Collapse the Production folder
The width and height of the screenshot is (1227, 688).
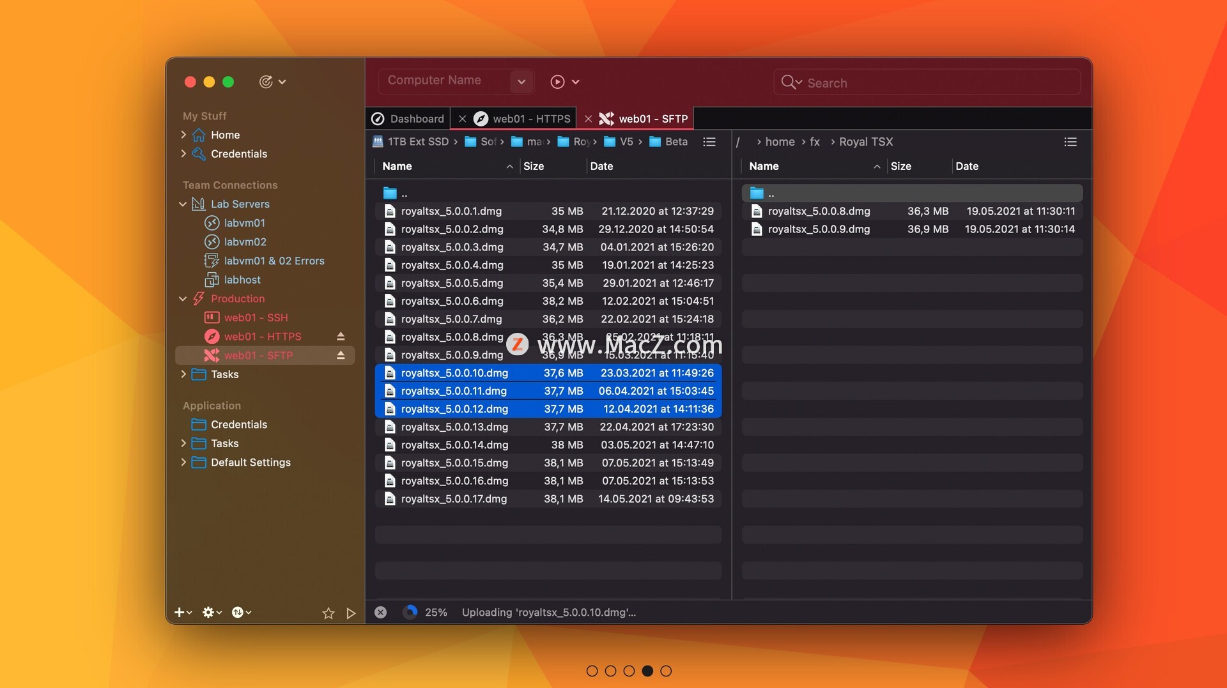(183, 298)
